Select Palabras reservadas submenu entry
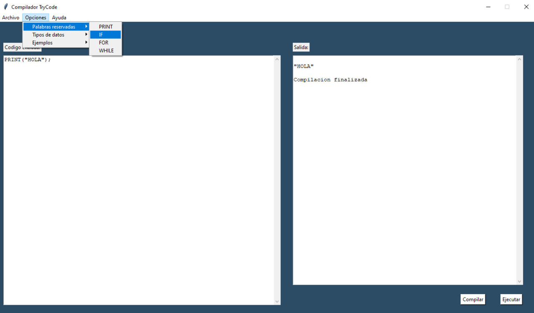Viewport: 534px width, 313px height. coord(56,27)
